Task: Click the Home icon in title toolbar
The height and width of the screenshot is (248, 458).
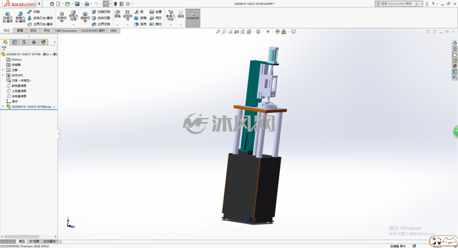Action: 52,4
